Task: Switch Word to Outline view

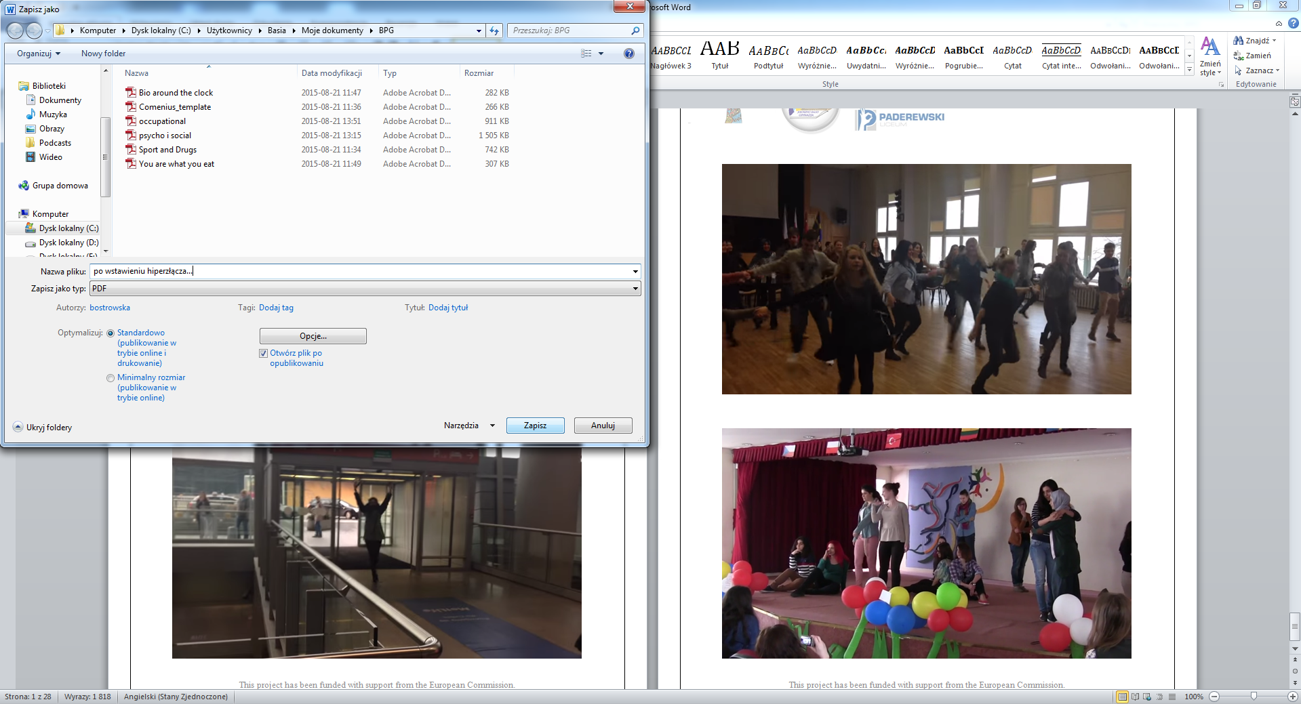Action: pyautogui.click(x=1159, y=697)
